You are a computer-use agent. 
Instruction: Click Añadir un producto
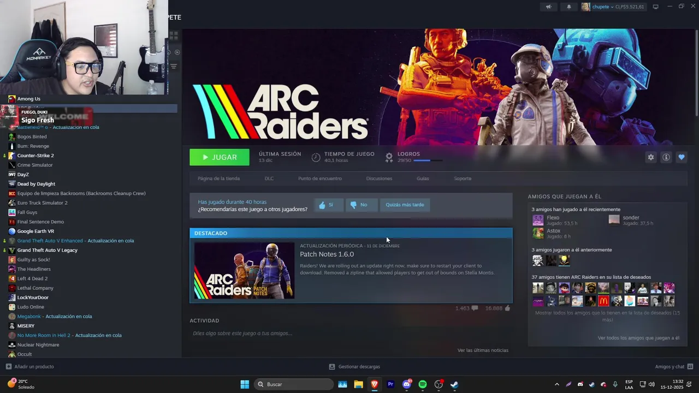29,367
